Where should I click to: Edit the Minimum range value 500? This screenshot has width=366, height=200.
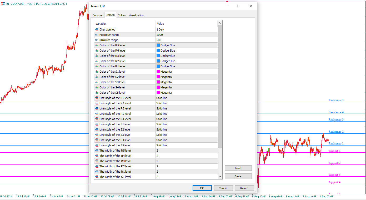pos(187,40)
